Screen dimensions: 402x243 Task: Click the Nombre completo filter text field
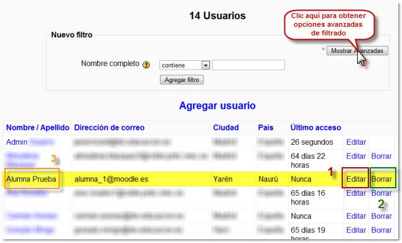pos(248,65)
